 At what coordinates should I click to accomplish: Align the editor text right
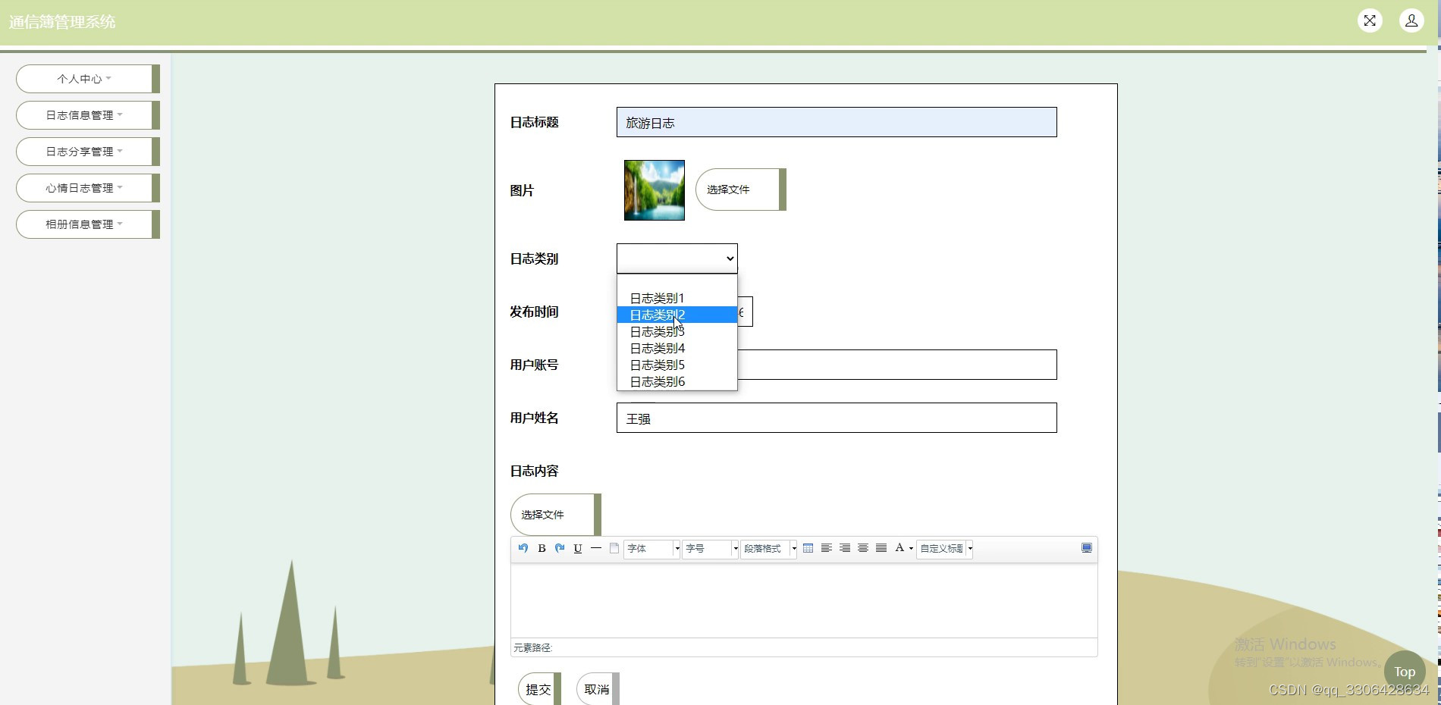[x=845, y=548]
